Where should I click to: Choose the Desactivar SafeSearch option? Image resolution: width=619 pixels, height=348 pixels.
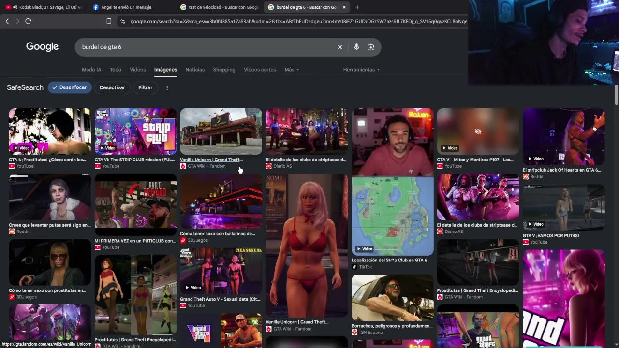[x=112, y=87]
